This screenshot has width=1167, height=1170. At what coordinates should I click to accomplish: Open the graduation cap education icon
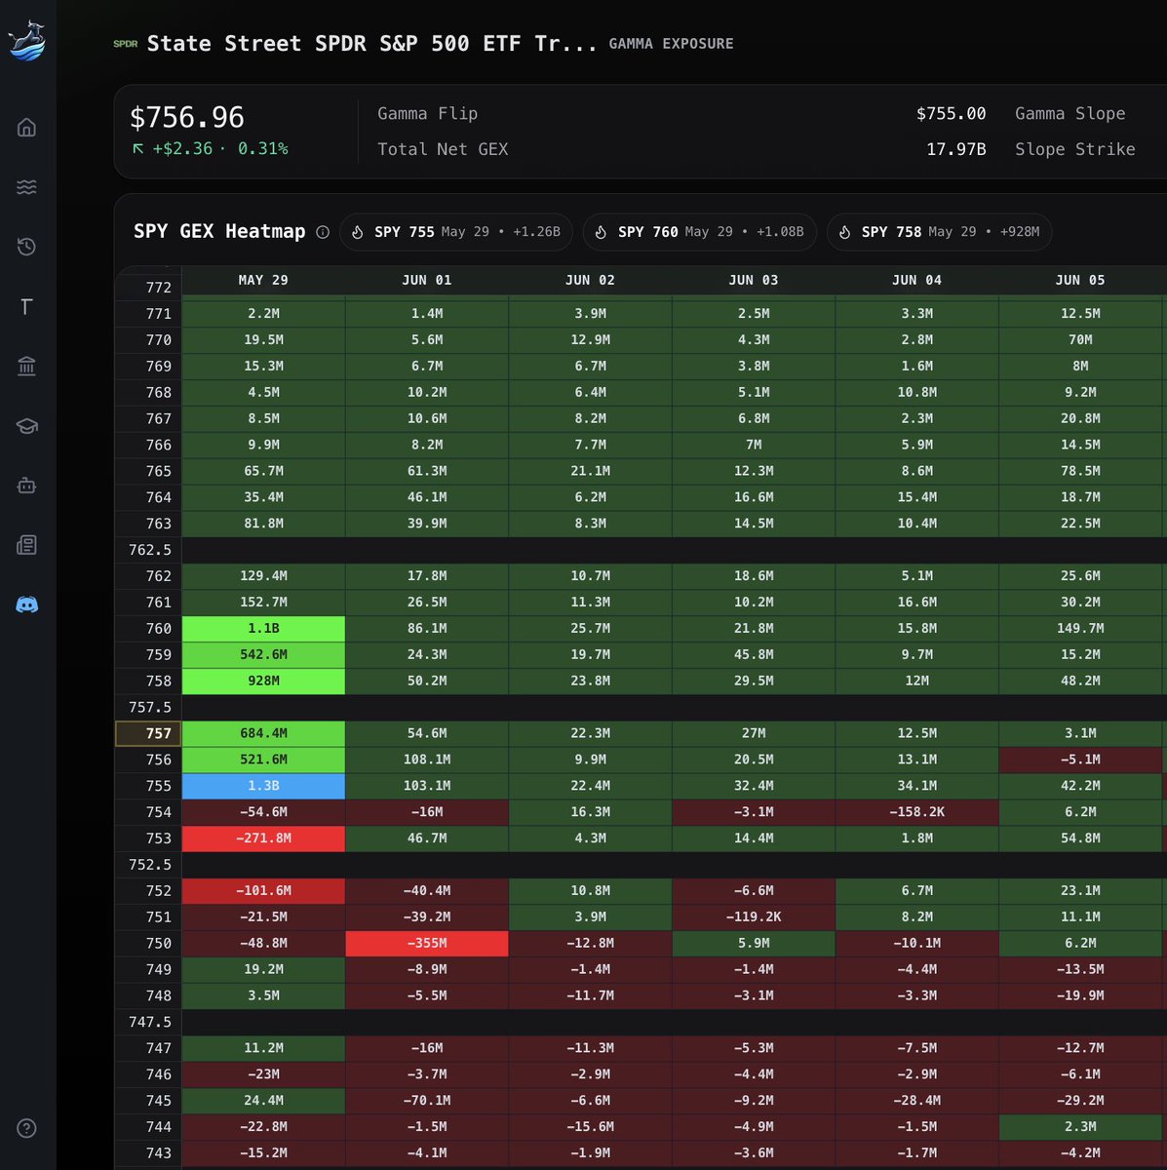[27, 426]
